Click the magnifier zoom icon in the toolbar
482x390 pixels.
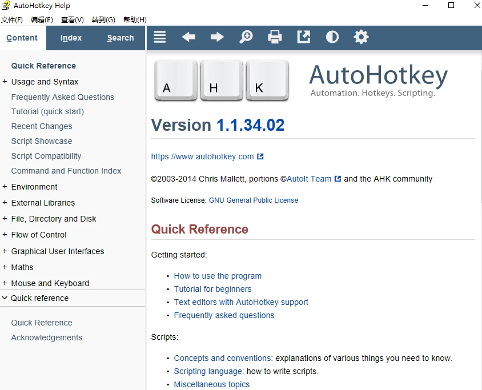[x=246, y=38]
